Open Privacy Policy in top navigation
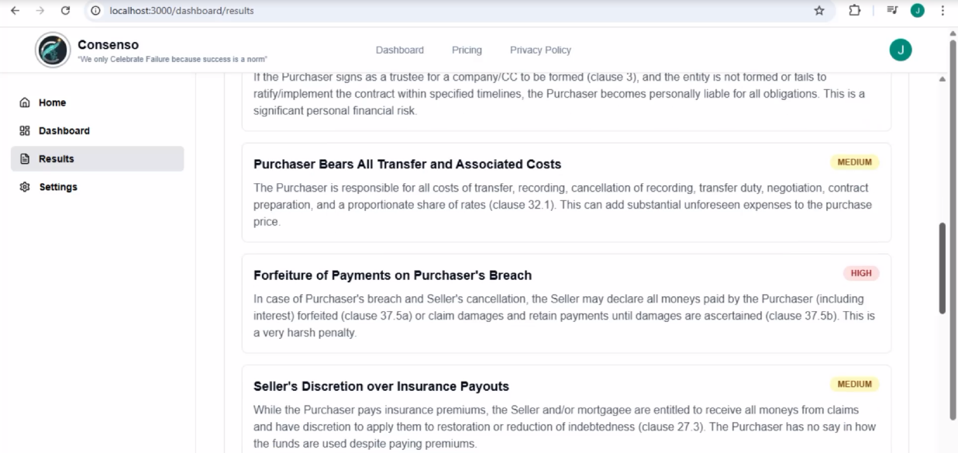The height and width of the screenshot is (453, 958). click(540, 50)
